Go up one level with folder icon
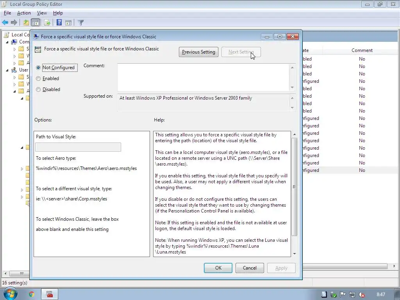 [26, 22]
